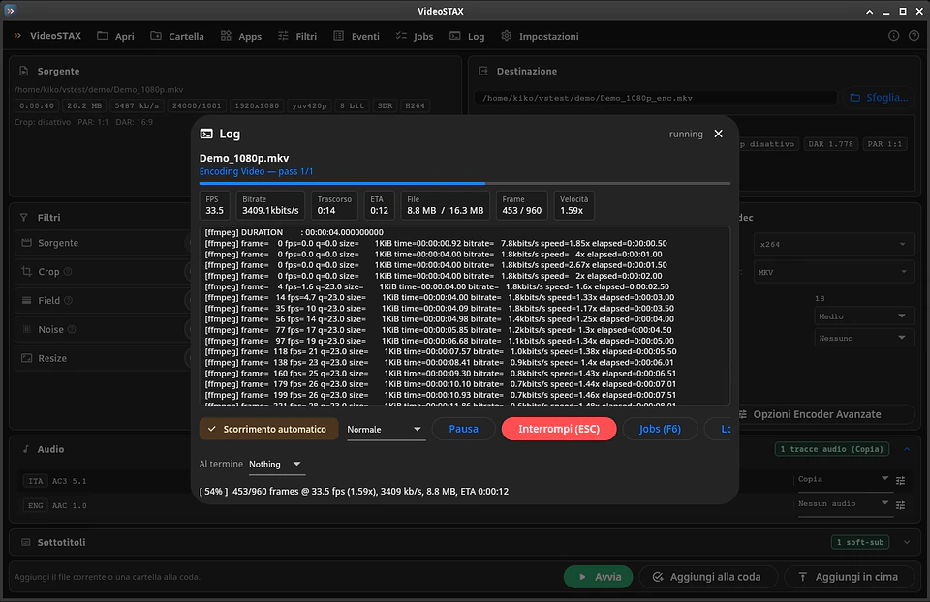Click the info circle icon top right
Screen dimensions: 930x602
coord(893,36)
